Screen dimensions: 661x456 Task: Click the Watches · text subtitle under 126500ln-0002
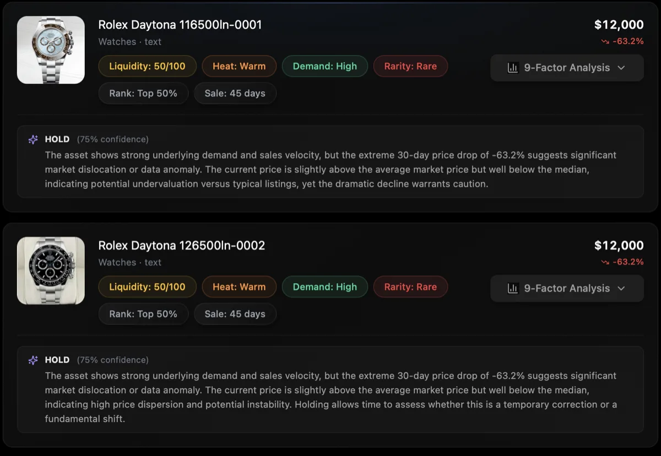[x=130, y=263]
